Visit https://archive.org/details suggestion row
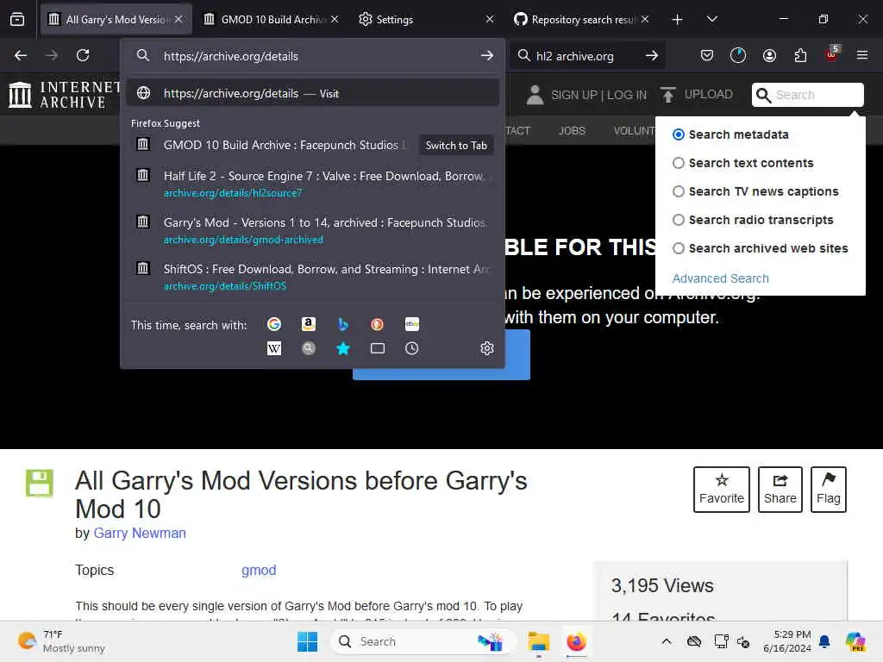 click(x=312, y=93)
